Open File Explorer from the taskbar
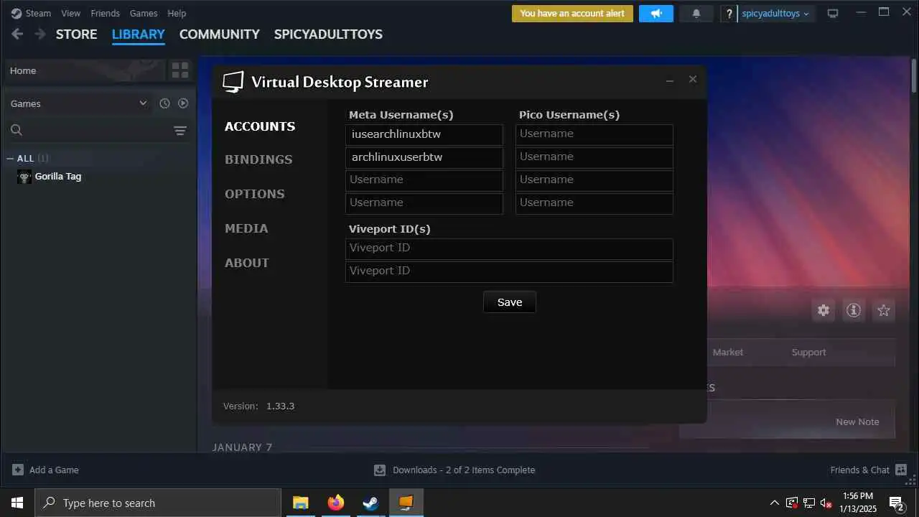 (300, 503)
